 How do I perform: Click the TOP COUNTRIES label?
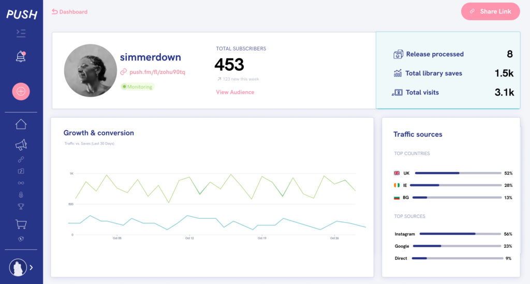coord(411,153)
